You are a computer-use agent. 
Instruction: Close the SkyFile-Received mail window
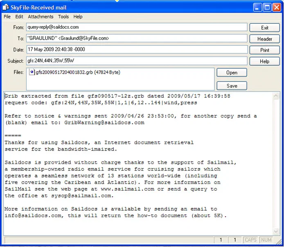click(277, 7)
